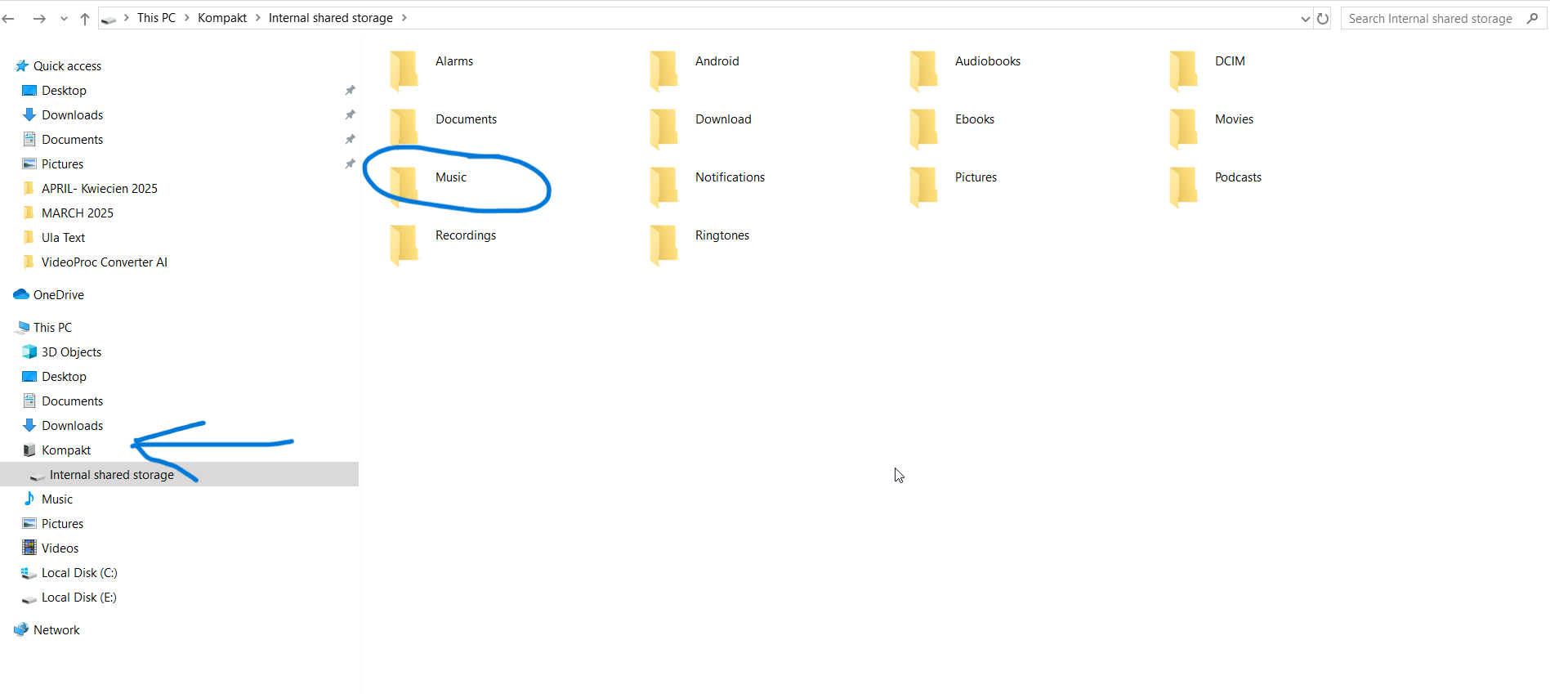Open Local Disk (E:) in sidebar
This screenshot has width=1550, height=694.
[x=79, y=597]
